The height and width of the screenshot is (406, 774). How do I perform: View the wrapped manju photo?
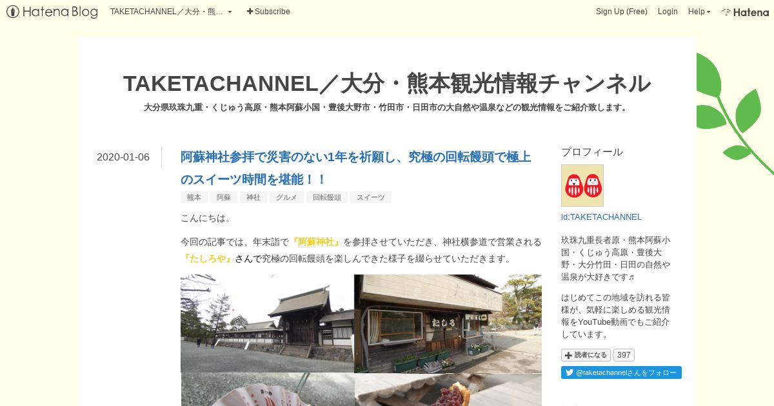coord(267,390)
